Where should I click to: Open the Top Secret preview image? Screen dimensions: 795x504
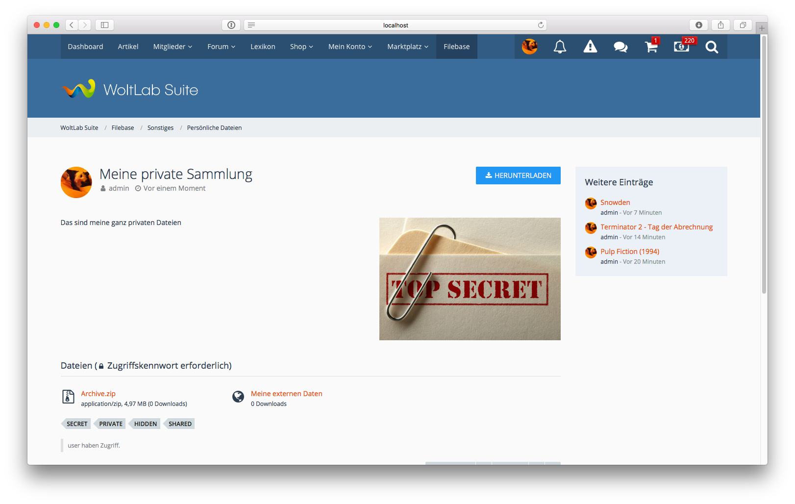tap(470, 279)
